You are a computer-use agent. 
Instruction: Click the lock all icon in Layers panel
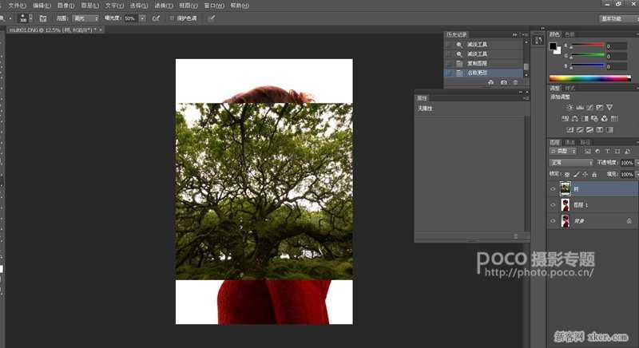[595, 174]
